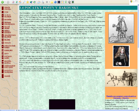Open the dropdown arrow beside the grey toolbar icon
Screen dimensions: 139x111
[x=49, y=2]
